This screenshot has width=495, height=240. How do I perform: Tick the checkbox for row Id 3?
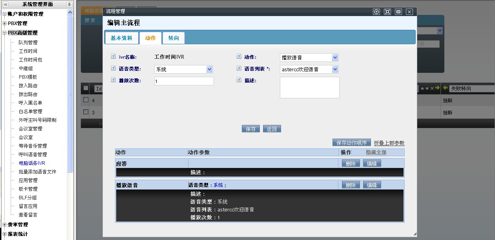86,112
